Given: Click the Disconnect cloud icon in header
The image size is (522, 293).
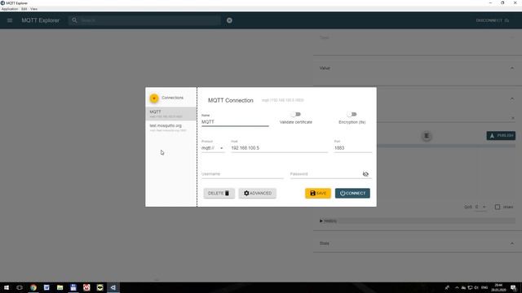Looking at the screenshot, I should (x=507, y=20).
